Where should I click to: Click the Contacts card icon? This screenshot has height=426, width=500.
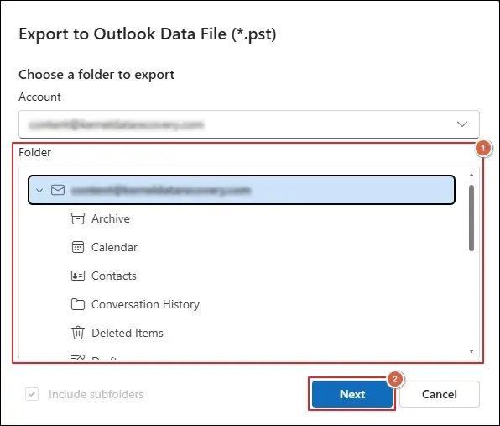(x=78, y=276)
